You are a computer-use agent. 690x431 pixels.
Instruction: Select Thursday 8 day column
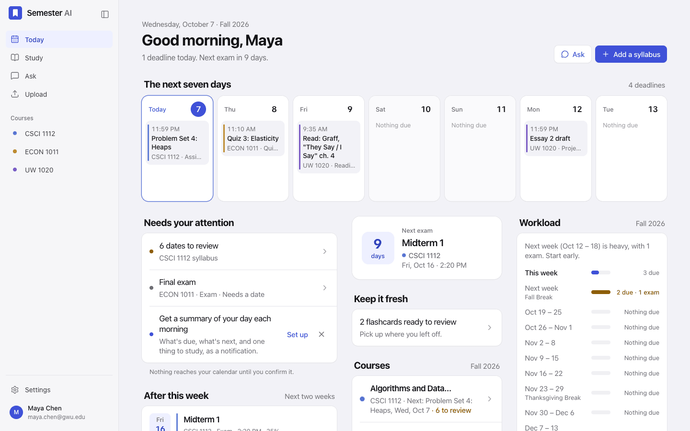click(x=253, y=148)
